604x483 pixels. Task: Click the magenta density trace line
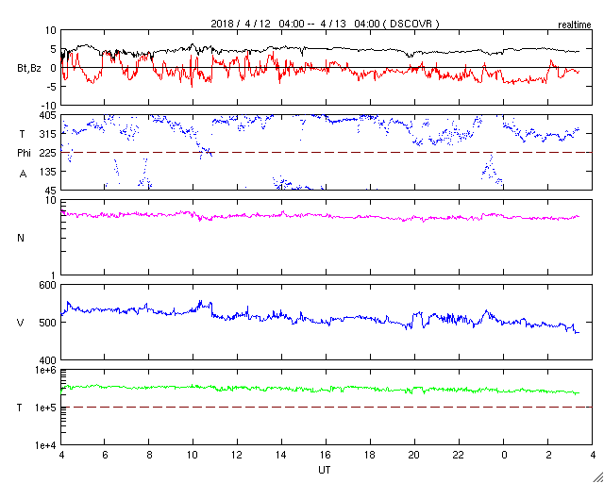point(320,215)
